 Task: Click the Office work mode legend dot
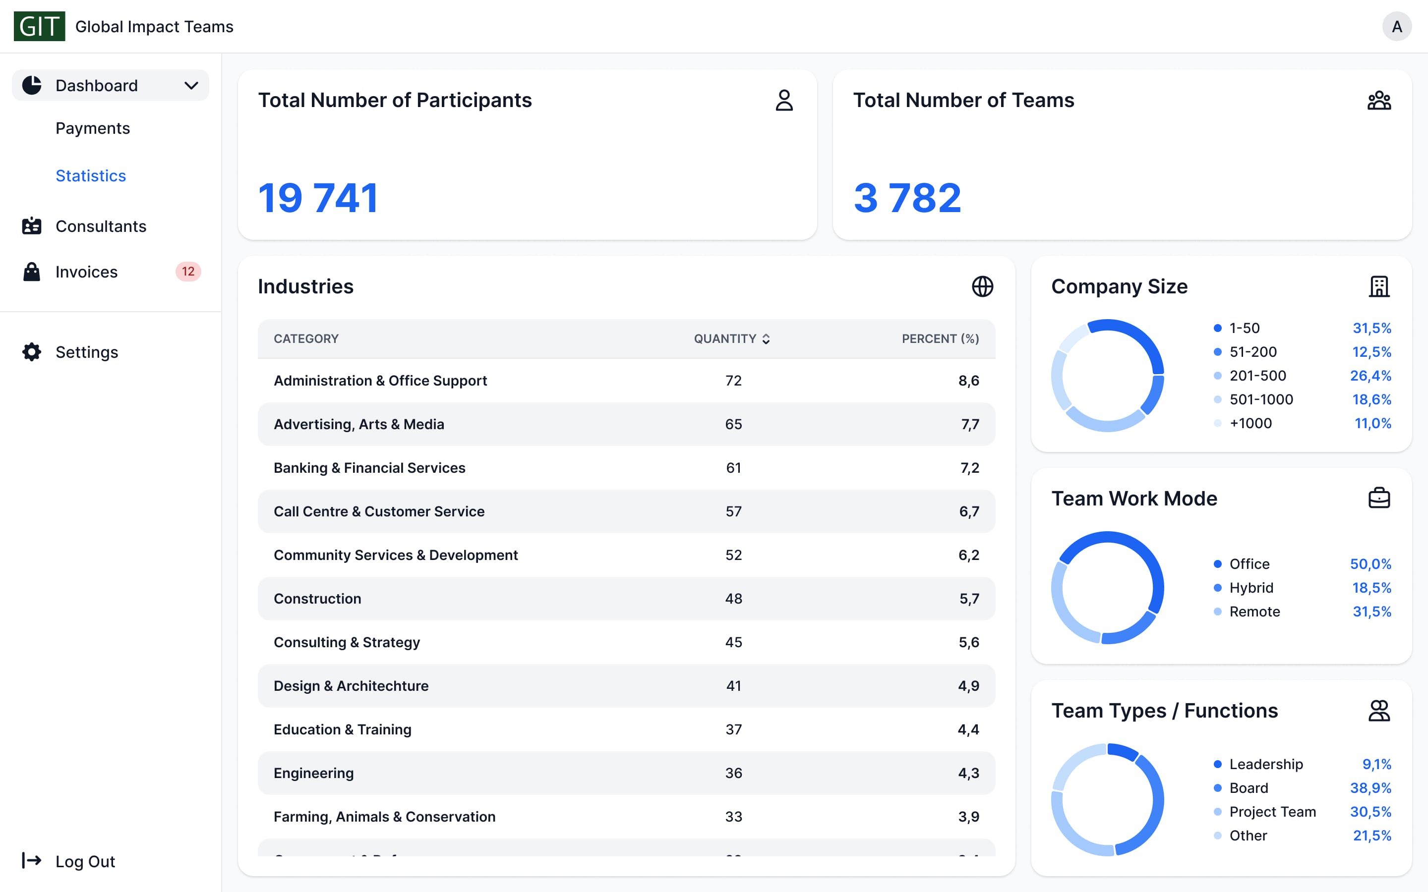(x=1217, y=564)
